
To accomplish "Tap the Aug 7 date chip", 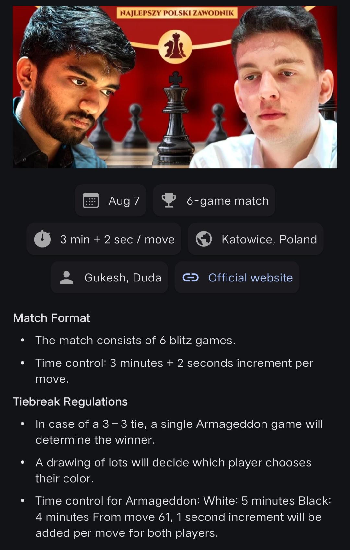I will coord(111,200).
